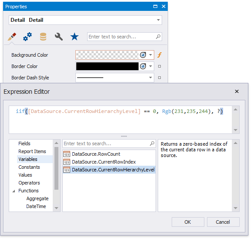This screenshot has height=239, width=251.
Task: Click the Border Color property label
Action: pos(24,66)
